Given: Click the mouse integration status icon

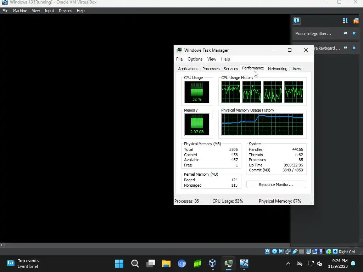Looking at the screenshot, I should pos(329,251).
